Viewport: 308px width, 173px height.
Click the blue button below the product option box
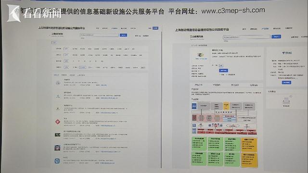223,71
